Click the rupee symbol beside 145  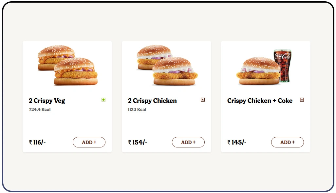(228, 142)
